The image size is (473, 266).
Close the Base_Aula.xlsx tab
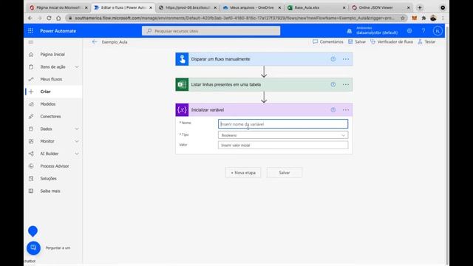pos(344,7)
